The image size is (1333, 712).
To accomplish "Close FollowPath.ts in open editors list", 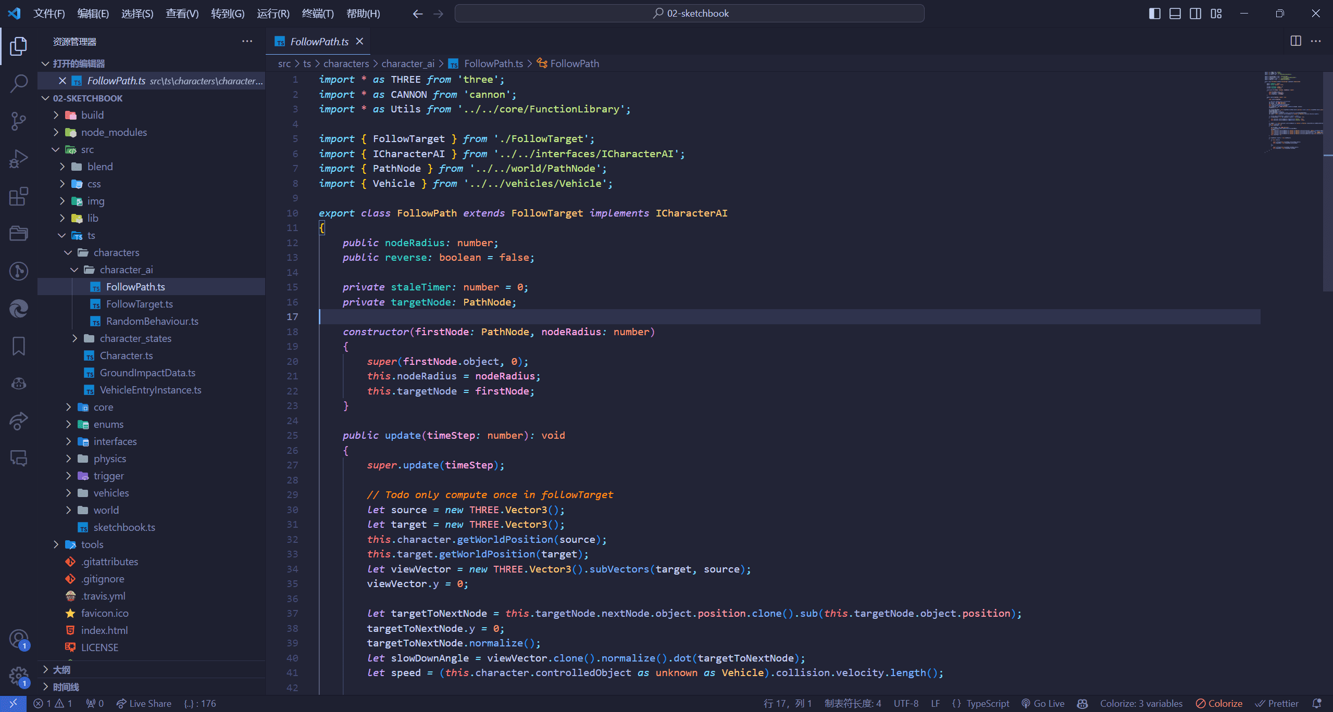I will point(62,81).
